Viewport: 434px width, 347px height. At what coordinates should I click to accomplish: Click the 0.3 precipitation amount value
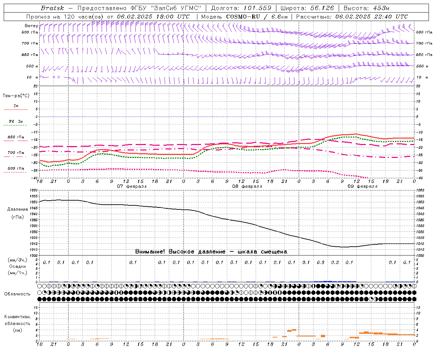click(x=320, y=262)
